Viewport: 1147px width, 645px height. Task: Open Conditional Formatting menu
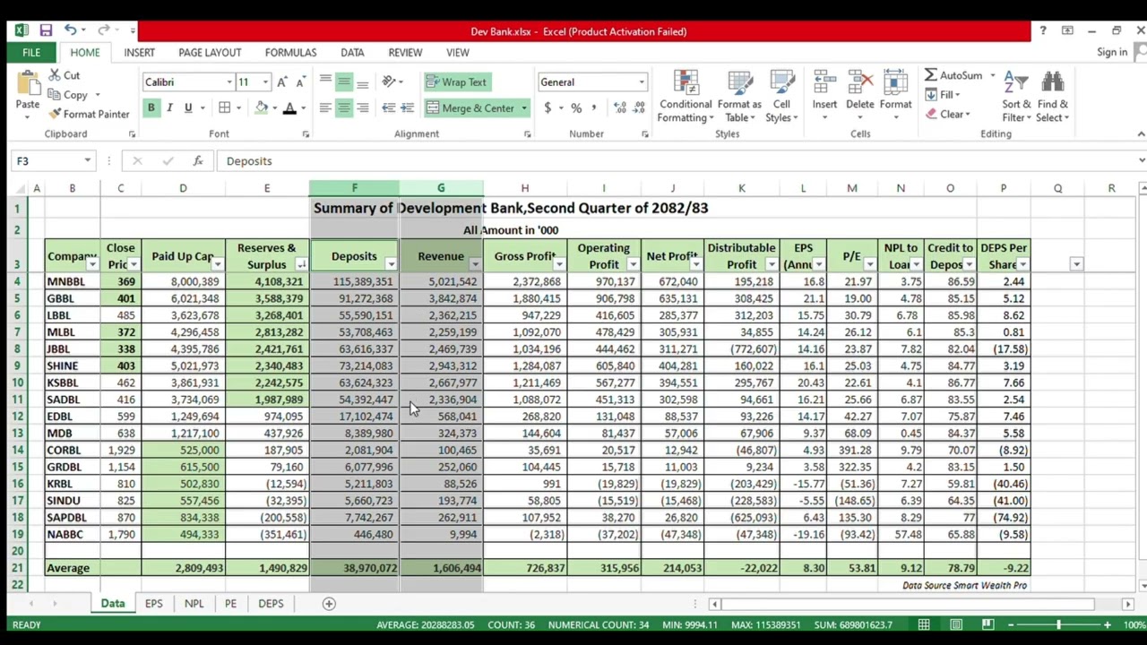tap(686, 97)
